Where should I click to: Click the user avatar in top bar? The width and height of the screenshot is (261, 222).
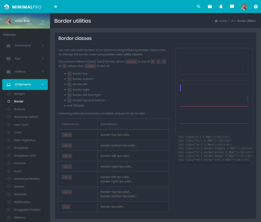coord(244,7)
